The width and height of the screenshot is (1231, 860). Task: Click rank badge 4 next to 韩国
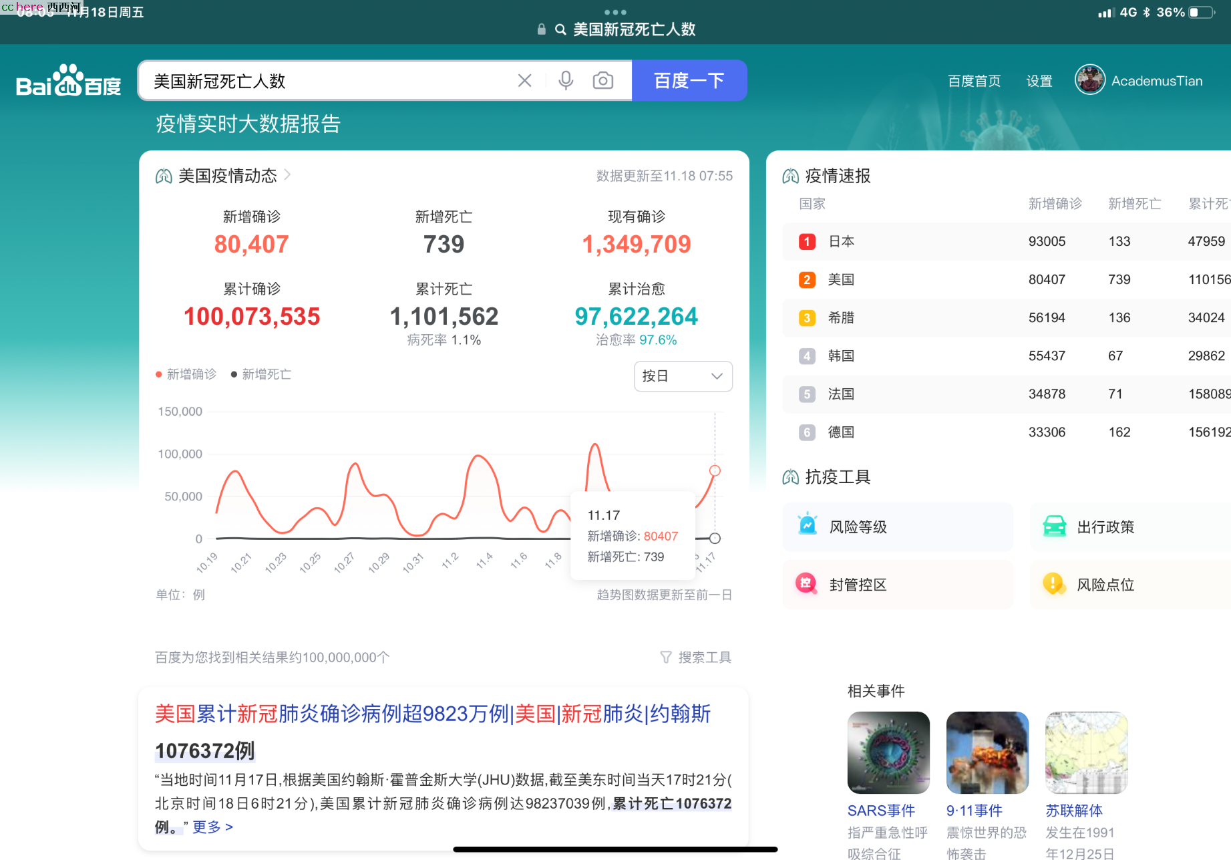(807, 355)
